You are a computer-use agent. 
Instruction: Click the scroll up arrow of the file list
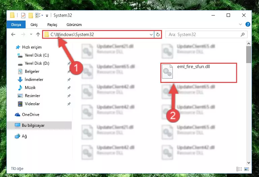tap(249, 44)
